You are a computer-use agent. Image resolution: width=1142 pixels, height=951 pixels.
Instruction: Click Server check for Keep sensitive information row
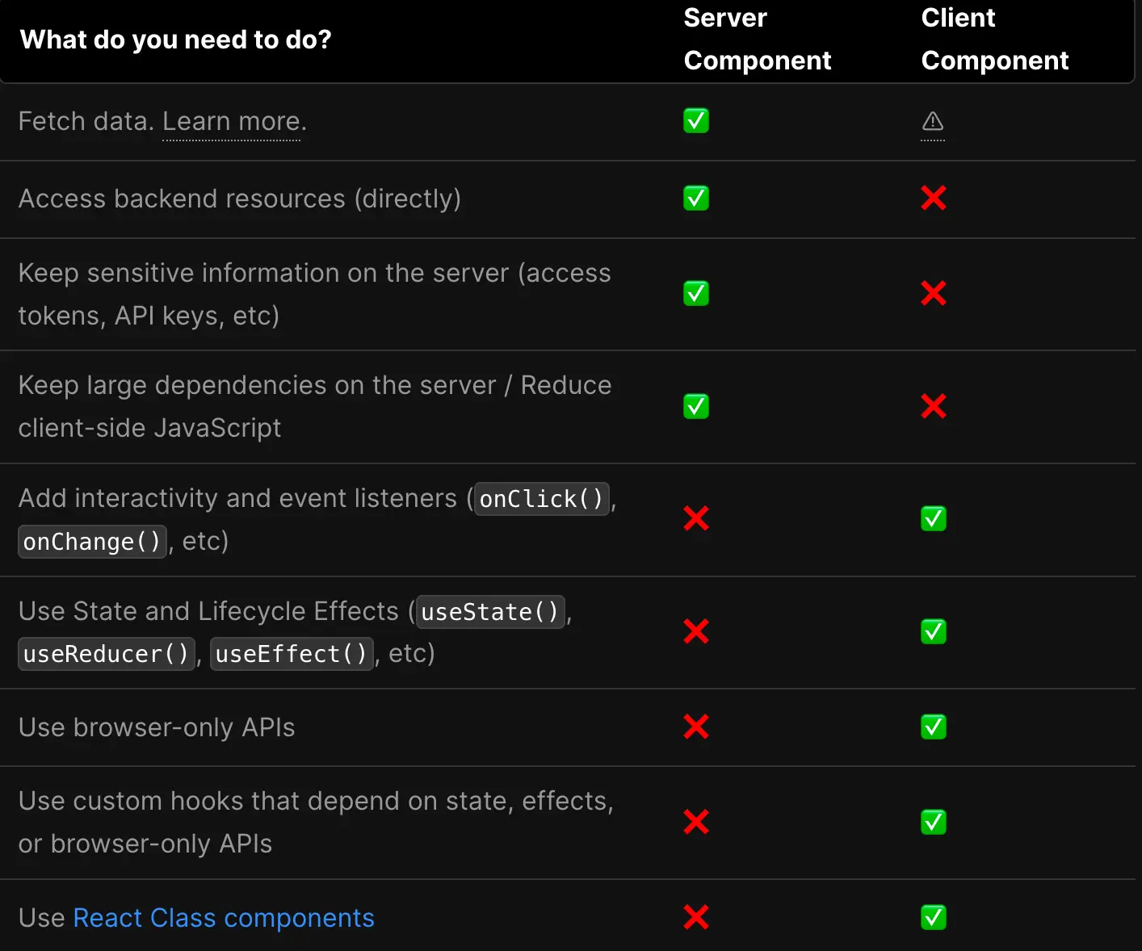point(696,294)
